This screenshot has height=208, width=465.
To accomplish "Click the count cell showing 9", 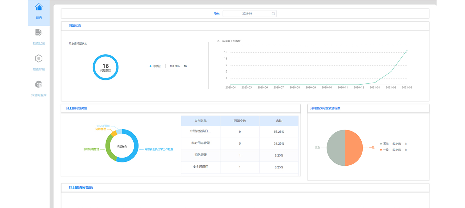I will coord(240,132).
